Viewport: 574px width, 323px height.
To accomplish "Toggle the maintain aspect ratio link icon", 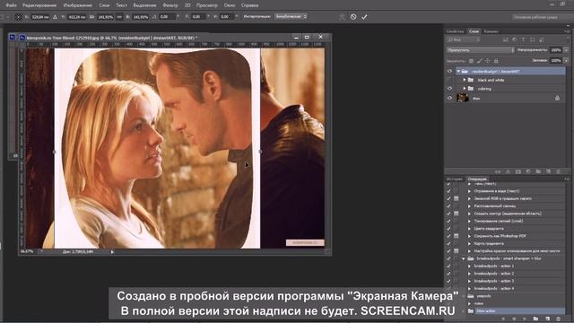I will [x=119, y=17].
